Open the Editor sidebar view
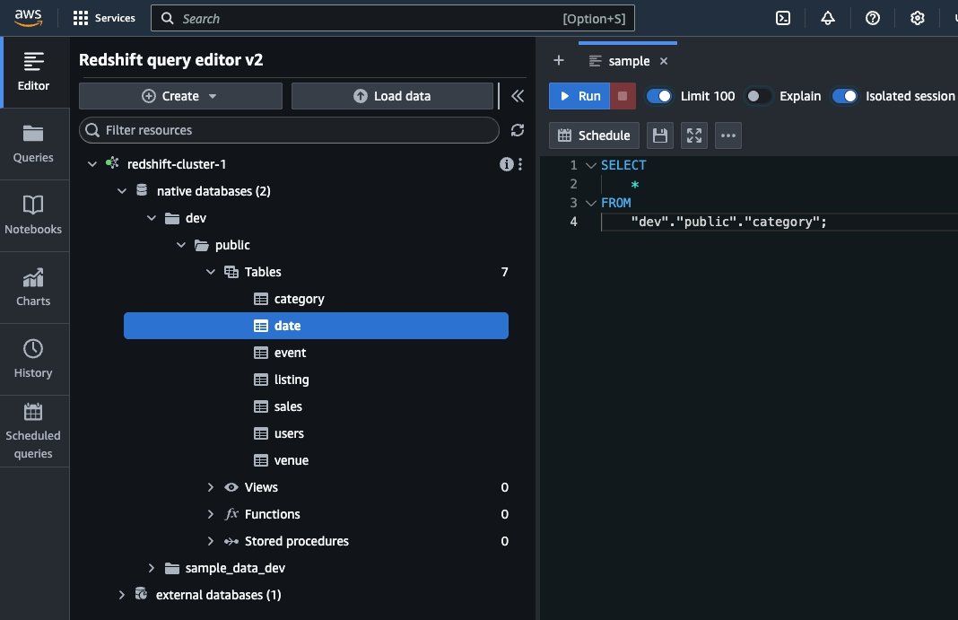958x620 pixels. pyautogui.click(x=33, y=72)
